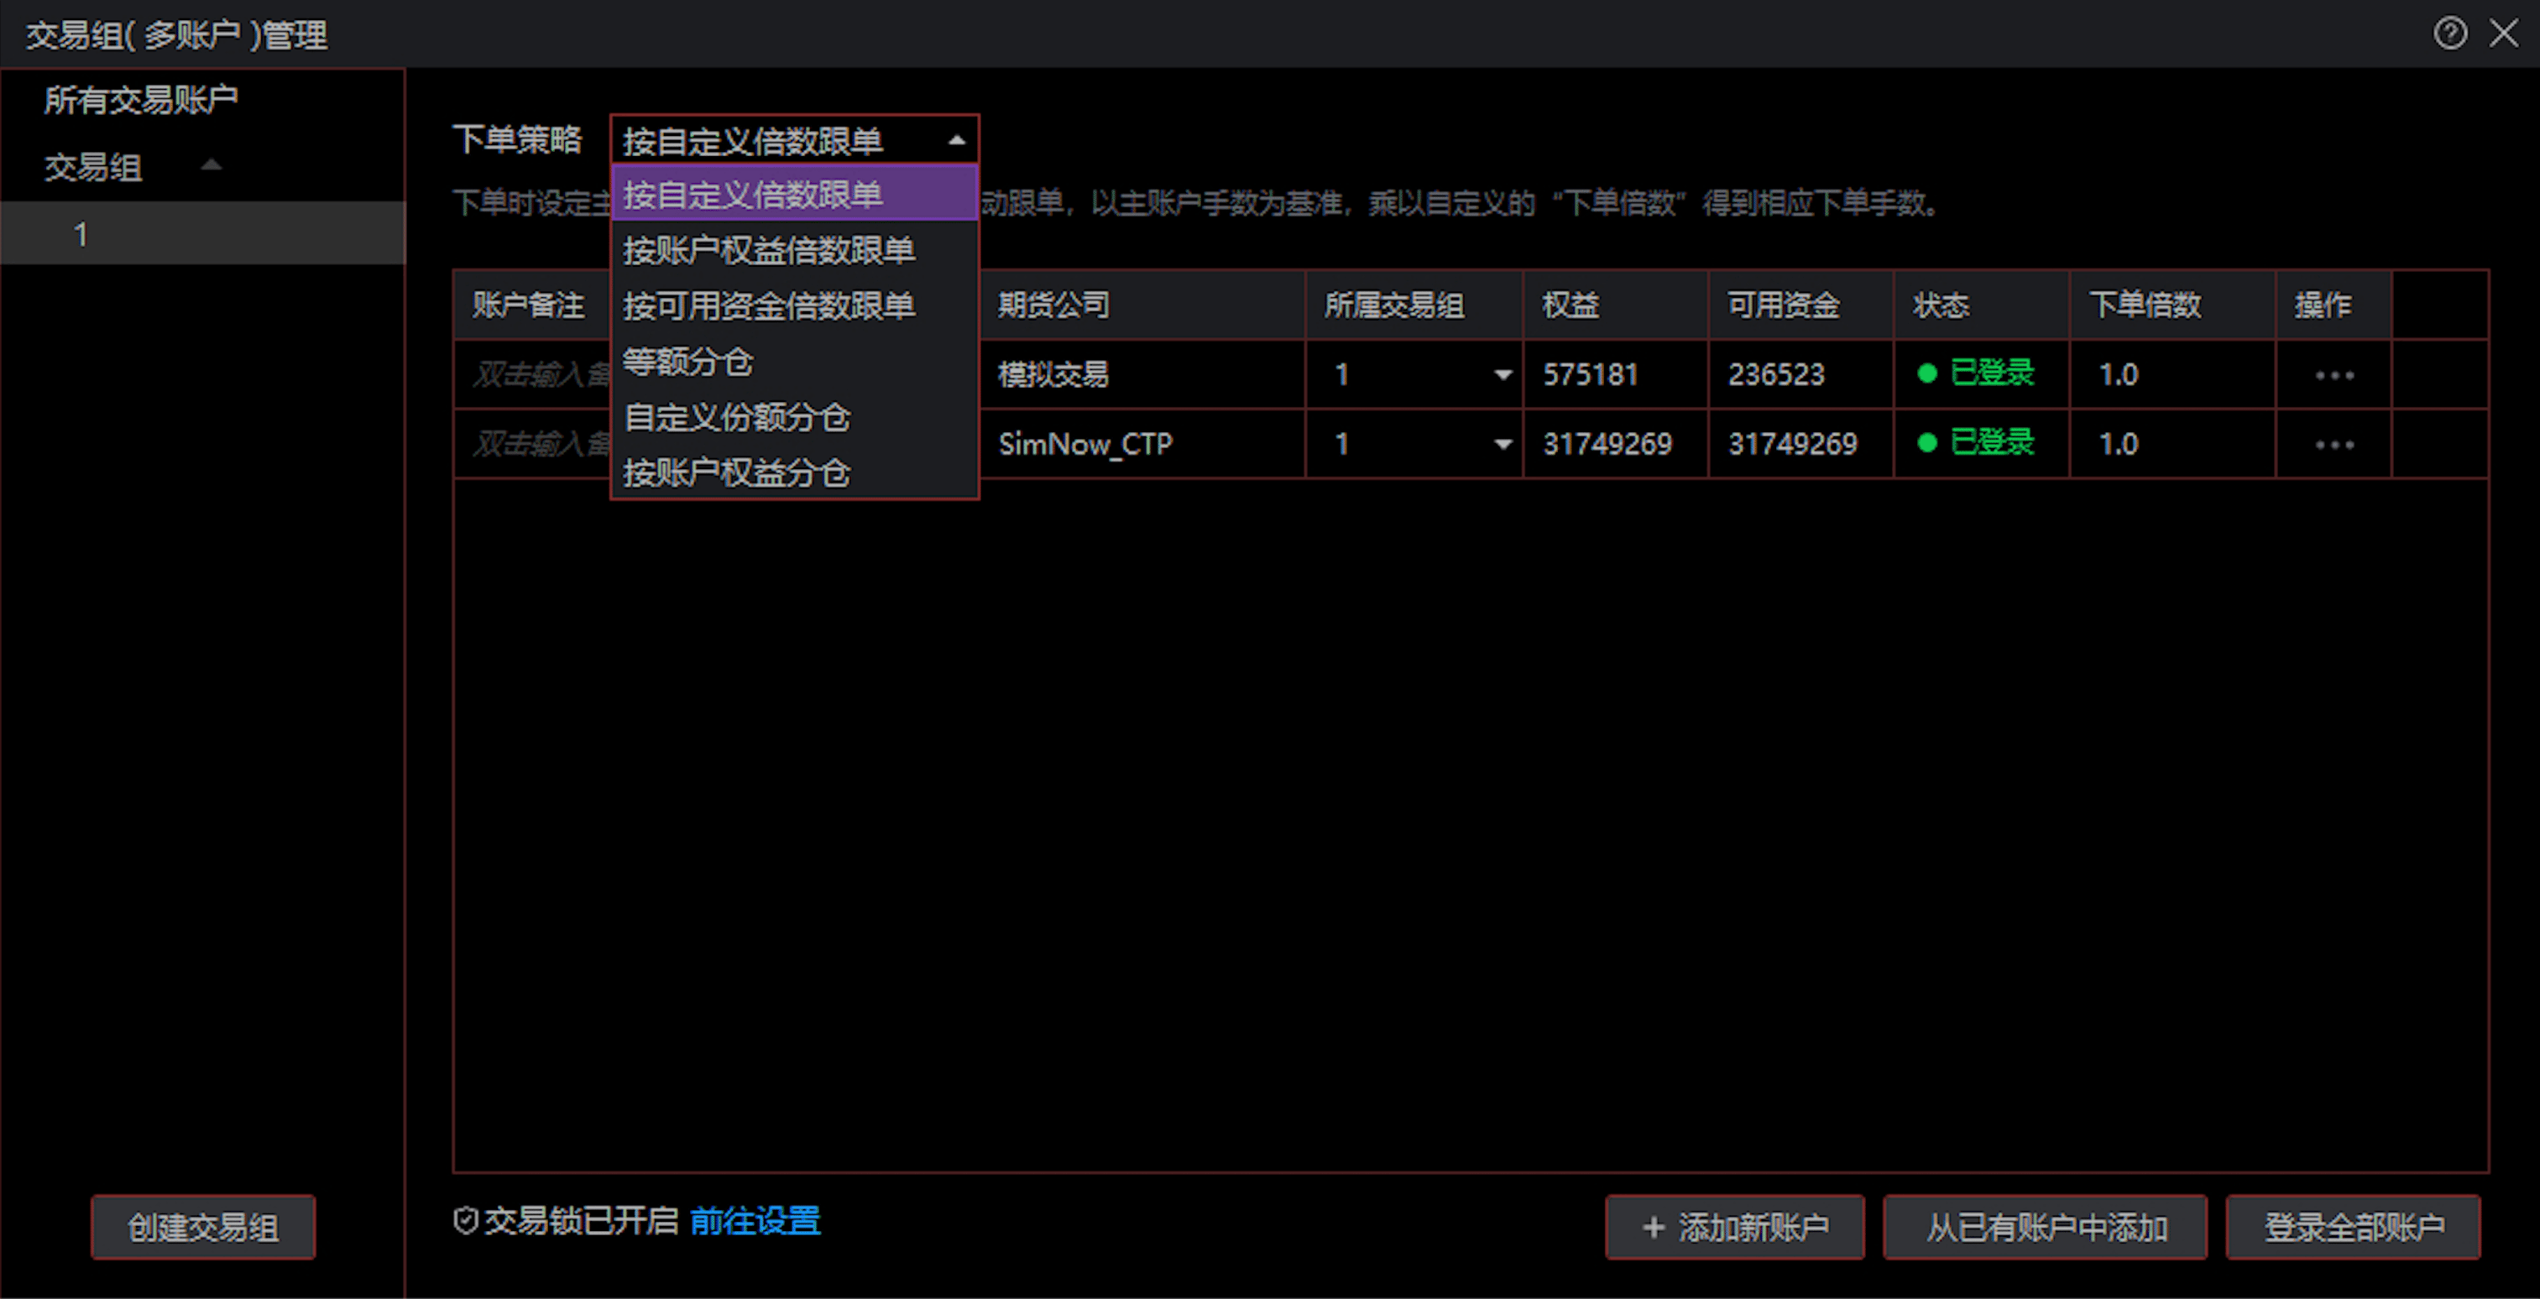Image resolution: width=2540 pixels, height=1299 pixels.
Task: Select 按自定义倍数跟单 option
Action: [795, 194]
